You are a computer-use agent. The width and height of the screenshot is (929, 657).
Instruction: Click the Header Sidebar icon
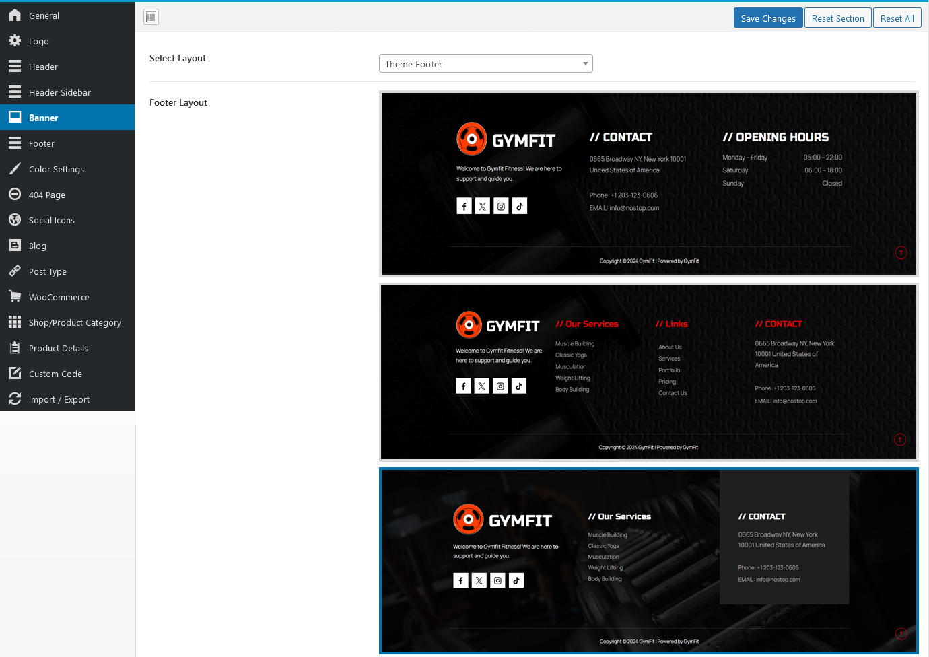coord(15,92)
